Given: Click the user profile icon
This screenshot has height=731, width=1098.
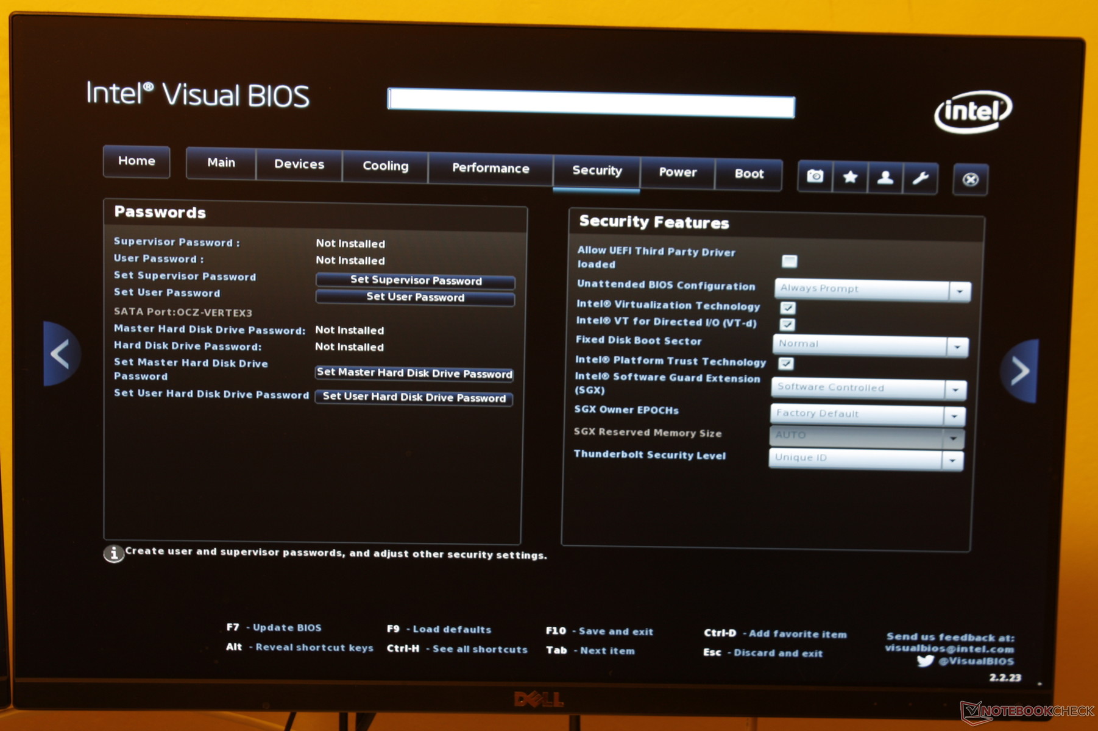Looking at the screenshot, I should point(885,178).
